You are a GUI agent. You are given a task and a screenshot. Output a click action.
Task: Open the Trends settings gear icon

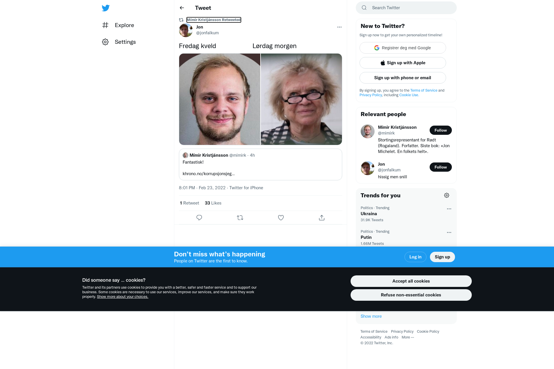pyautogui.click(x=447, y=195)
